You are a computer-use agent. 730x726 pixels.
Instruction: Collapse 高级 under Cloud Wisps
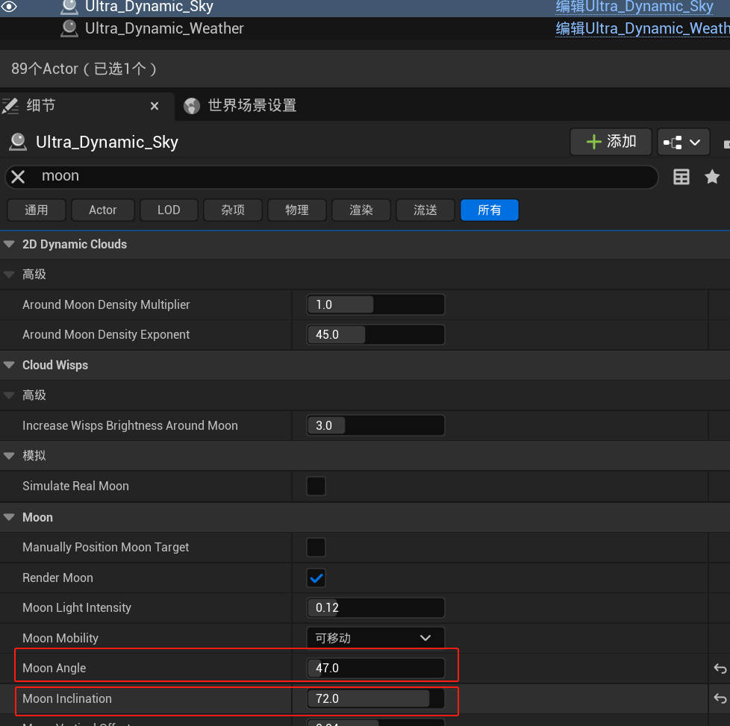tap(9, 395)
